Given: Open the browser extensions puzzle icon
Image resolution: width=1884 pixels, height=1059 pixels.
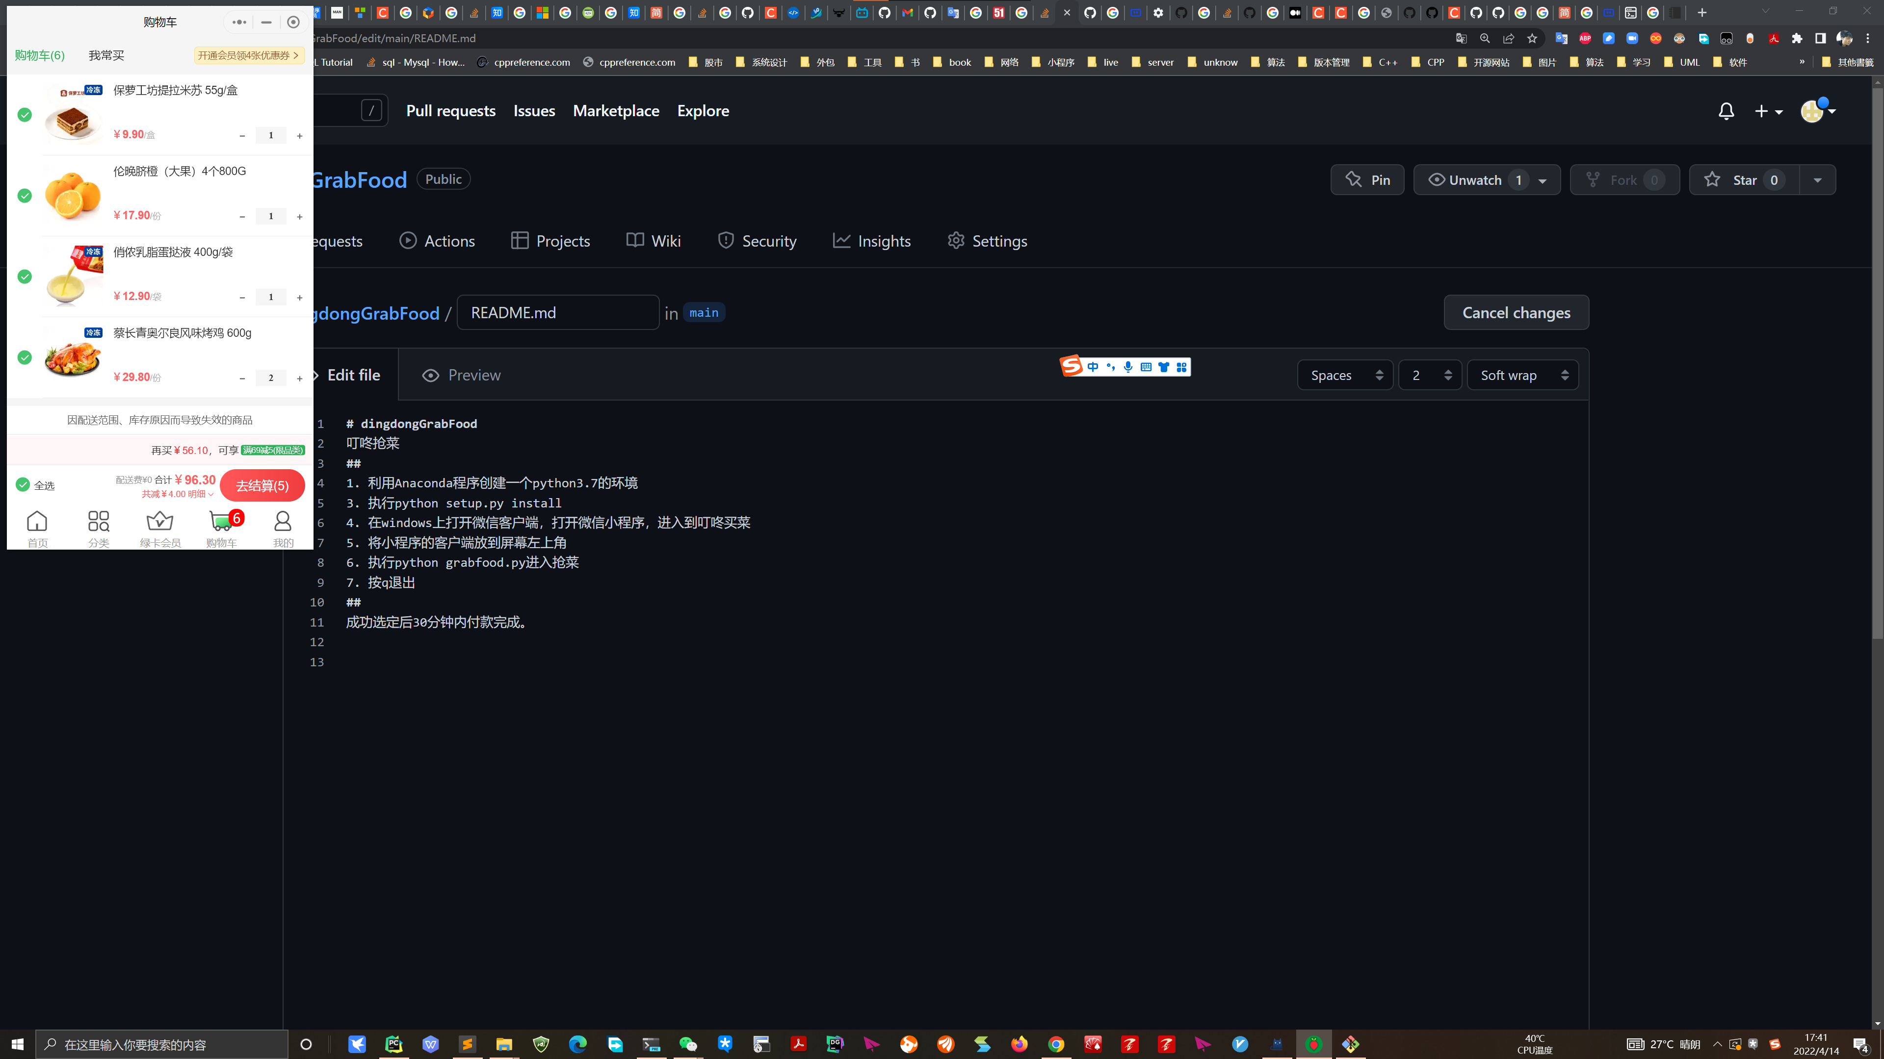Looking at the screenshot, I should pos(1797,38).
